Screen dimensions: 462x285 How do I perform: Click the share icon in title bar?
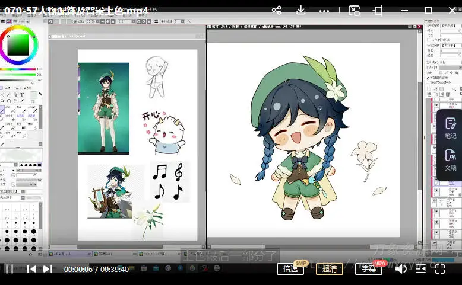click(277, 11)
